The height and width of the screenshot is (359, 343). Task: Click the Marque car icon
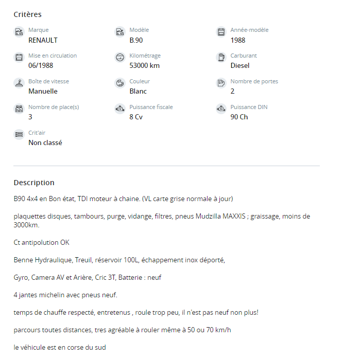pos(19,32)
